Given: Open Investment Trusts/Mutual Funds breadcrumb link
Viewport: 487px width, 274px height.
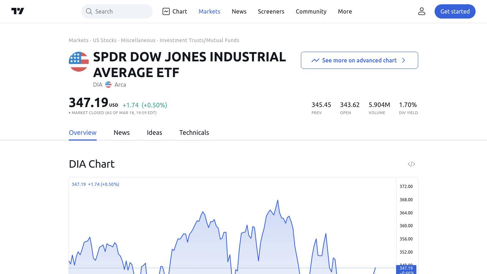Looking at the screenshot, I should (199, 40).
